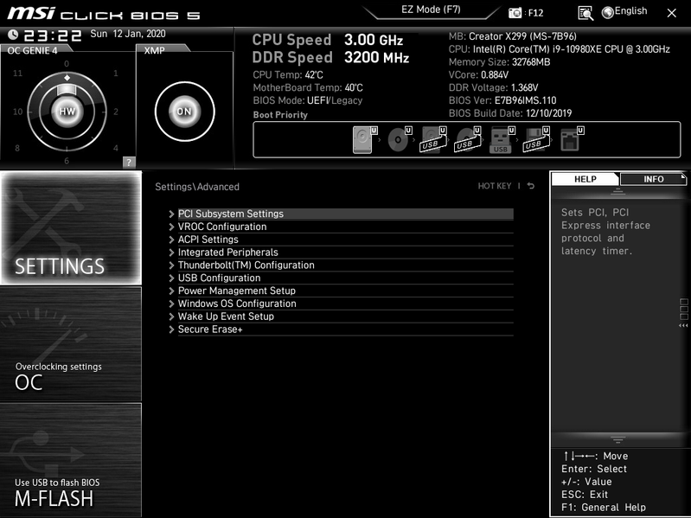Switch to the HELP tab
The image size is (691, 518).
click(585, 179)
